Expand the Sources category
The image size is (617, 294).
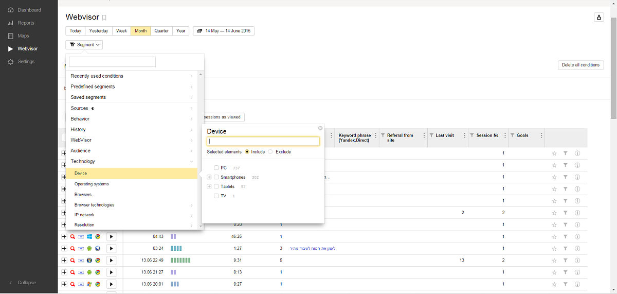pyautogui.click(x=132, y=108)
